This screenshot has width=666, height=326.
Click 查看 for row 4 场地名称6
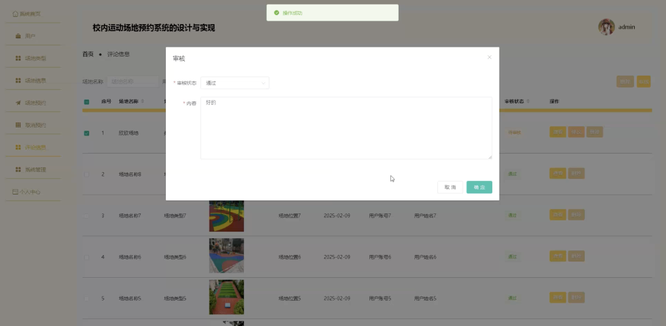558,256
